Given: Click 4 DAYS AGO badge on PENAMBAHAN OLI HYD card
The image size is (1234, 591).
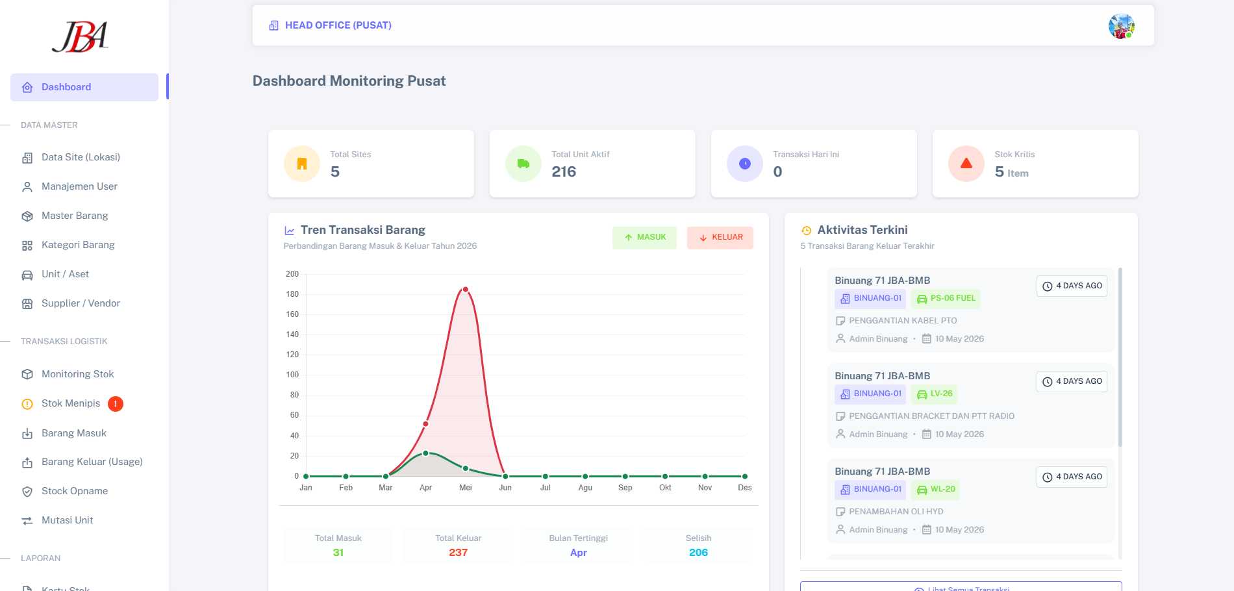Looking at the screenshot, I should 1072,477.
